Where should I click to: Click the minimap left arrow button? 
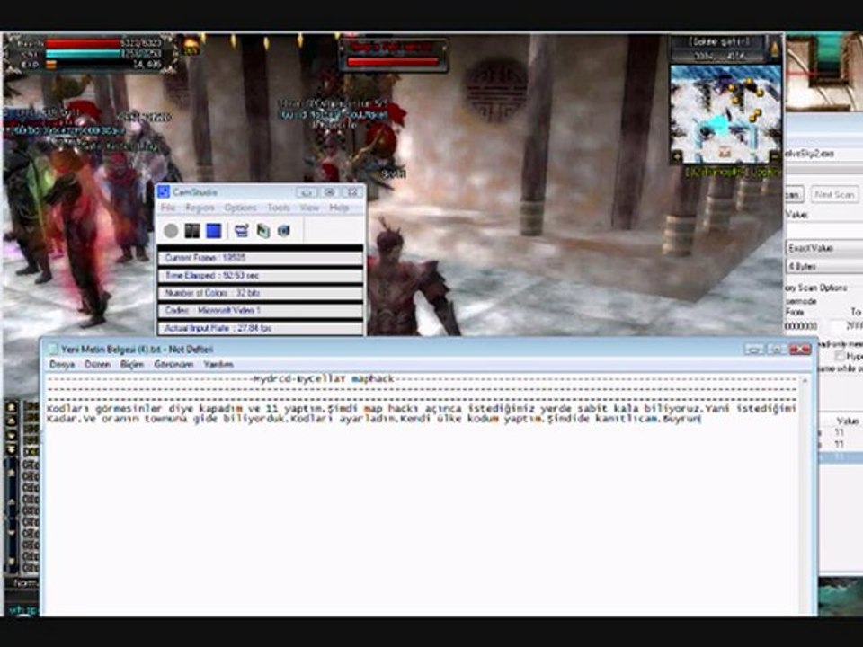point(676,156)
